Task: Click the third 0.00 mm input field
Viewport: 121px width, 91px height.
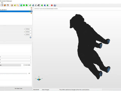Action: pos(28,35)
